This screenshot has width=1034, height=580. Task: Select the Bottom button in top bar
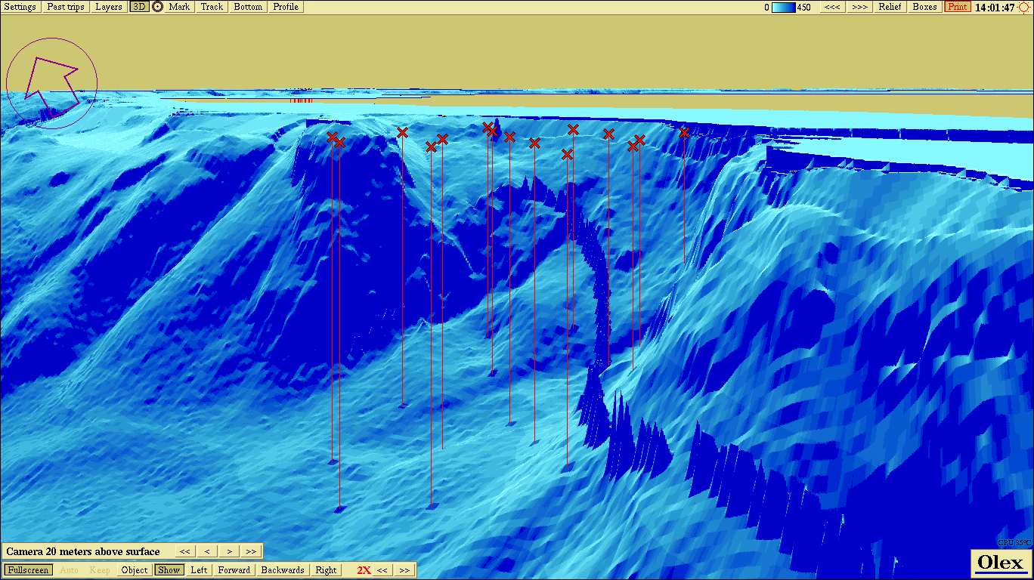(248, 7)
